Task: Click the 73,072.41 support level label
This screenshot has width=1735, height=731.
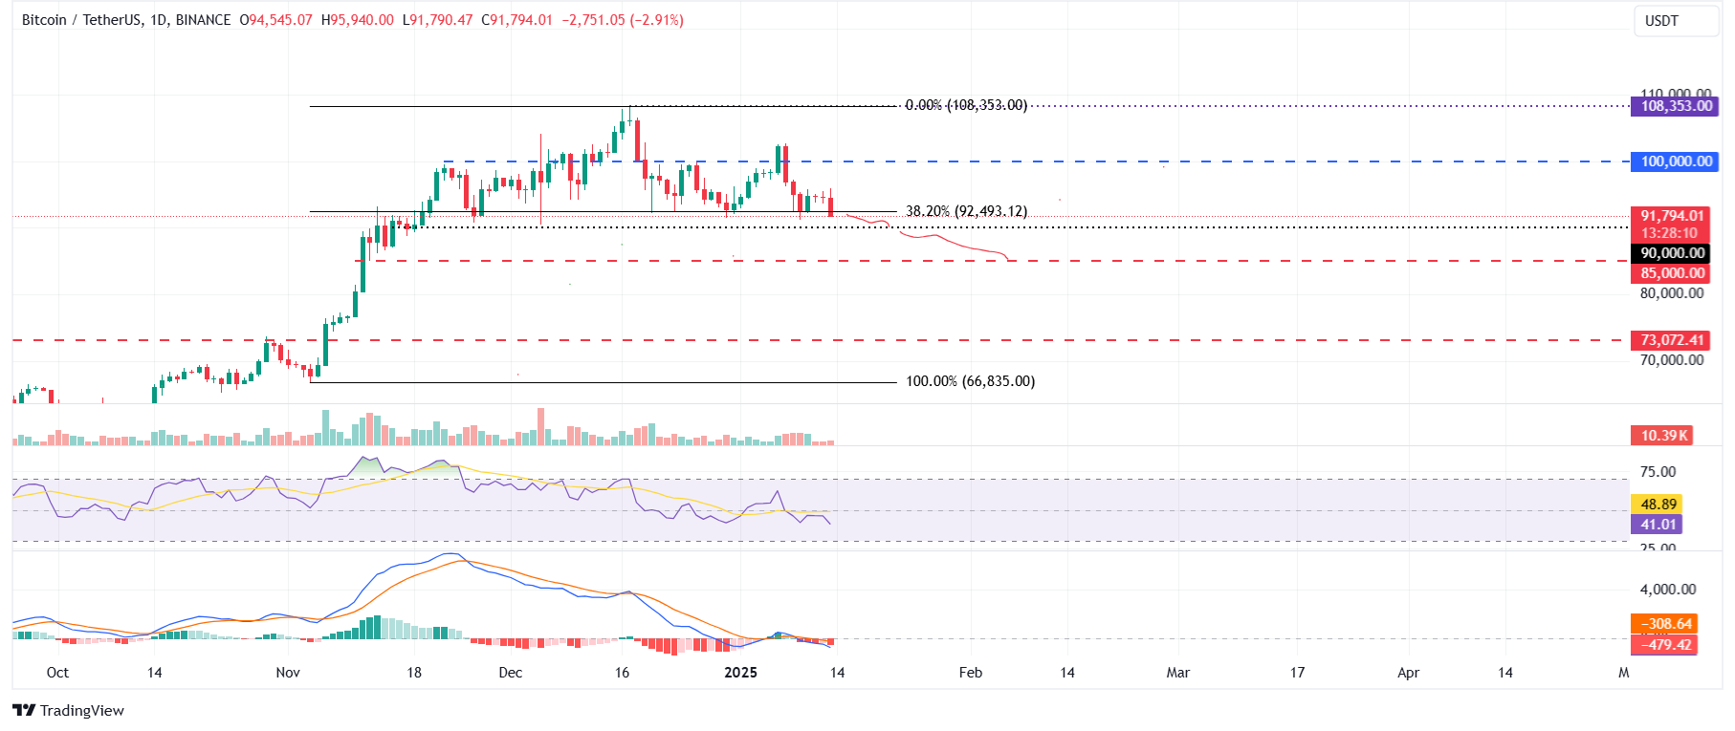Action: [x=1672, y=340]
